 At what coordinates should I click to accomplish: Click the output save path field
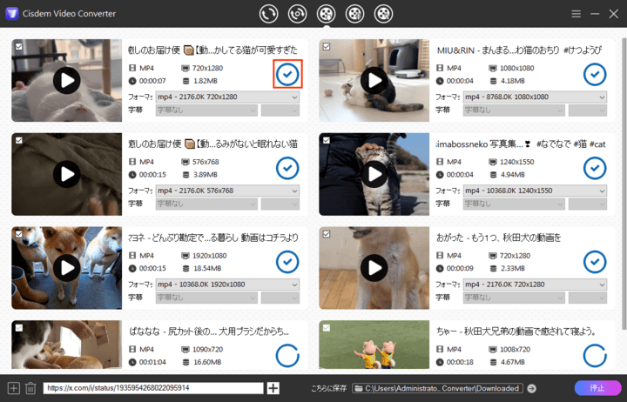442,388
